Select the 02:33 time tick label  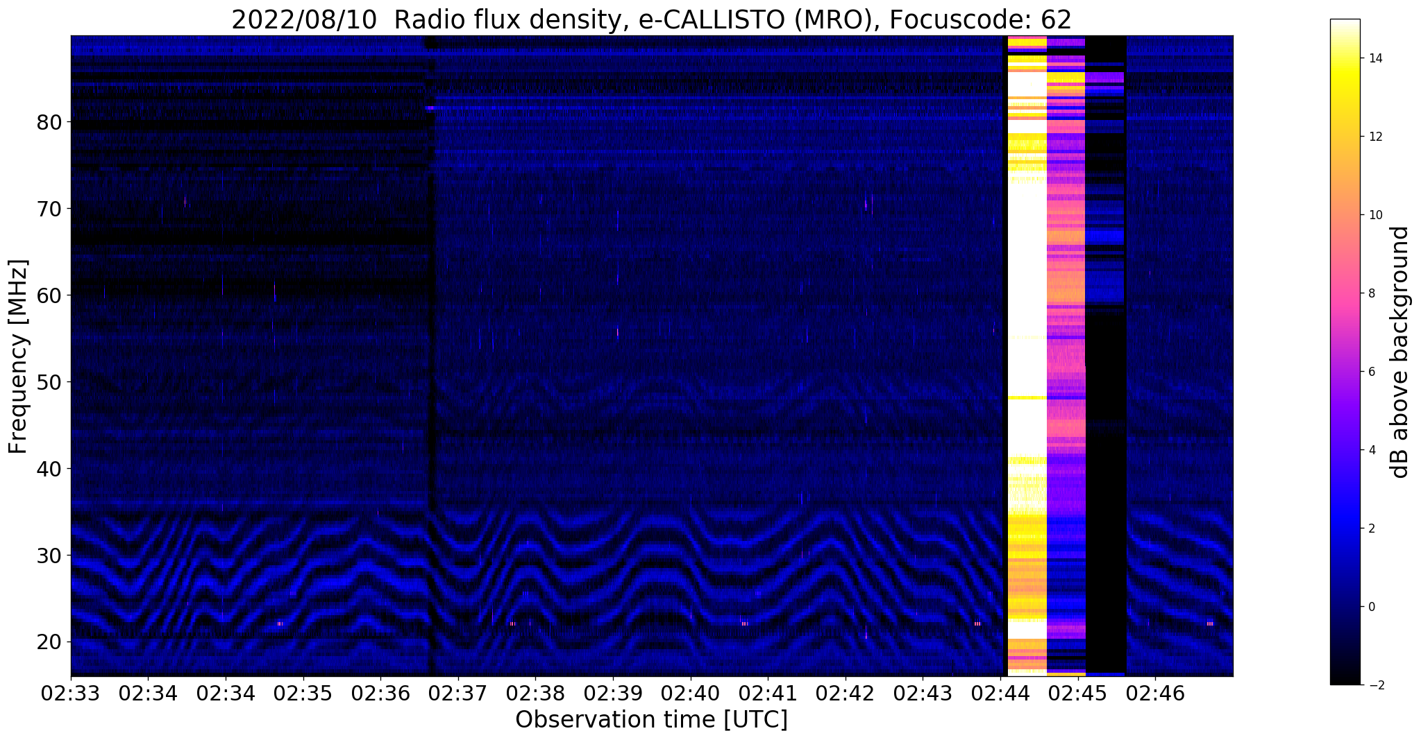click(x=71, y=693)
